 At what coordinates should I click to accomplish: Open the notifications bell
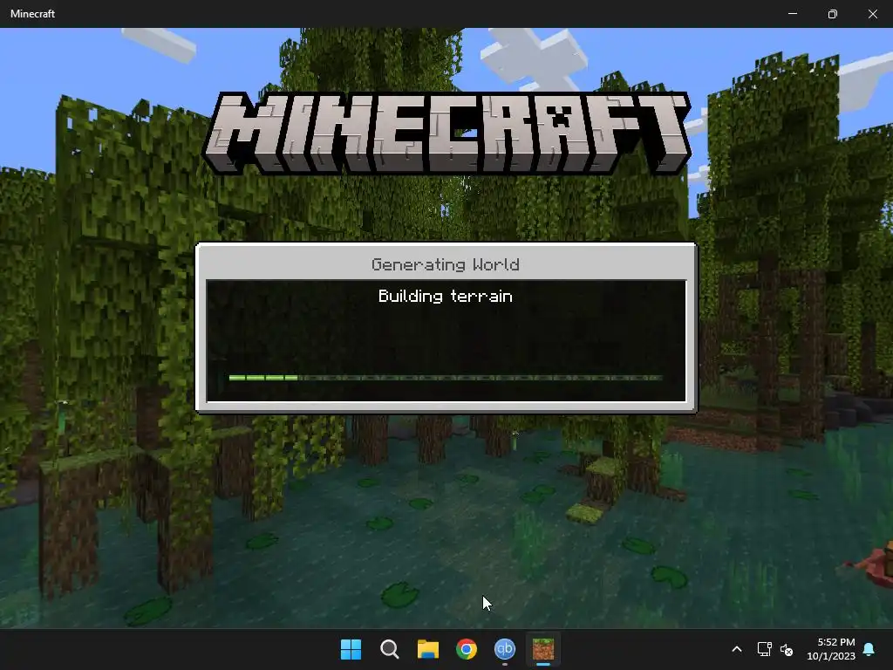point(869,649)
